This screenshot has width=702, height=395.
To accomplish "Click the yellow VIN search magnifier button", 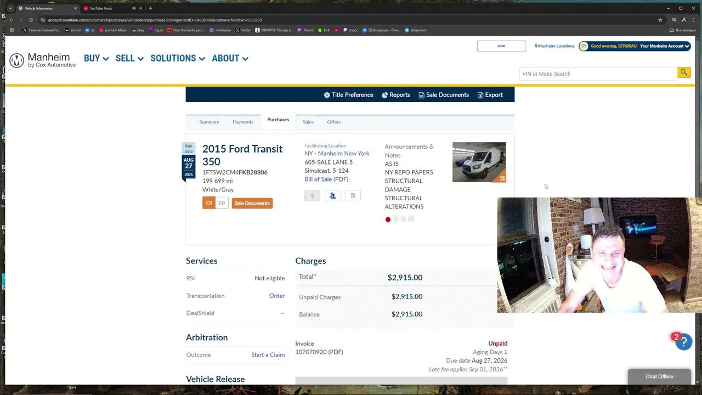I will pyautogui.click(x=683, y=73).
